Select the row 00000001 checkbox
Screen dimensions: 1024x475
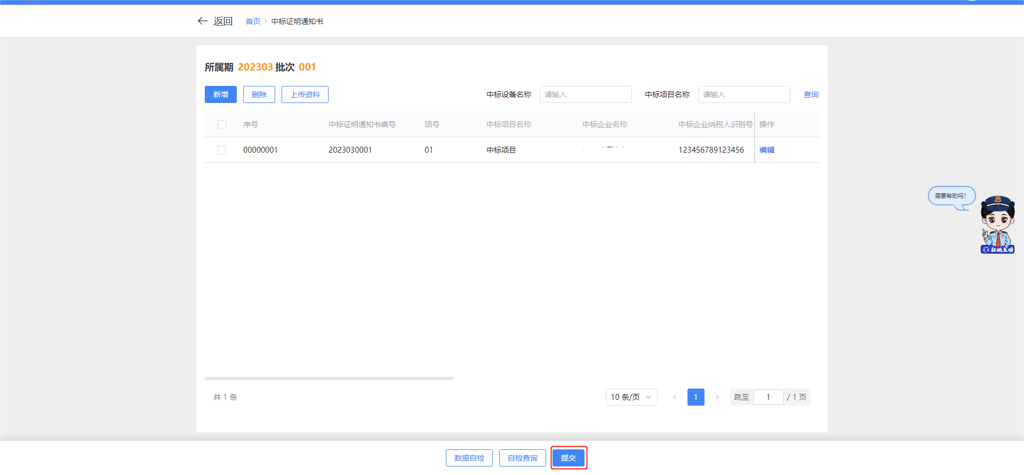[x=222, y=150]
